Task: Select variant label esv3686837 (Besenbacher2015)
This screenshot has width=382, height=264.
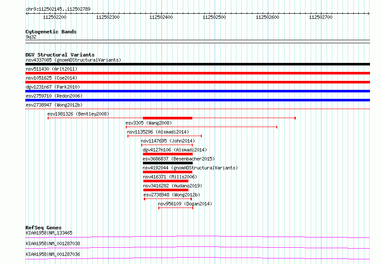Action: [x=179, y=159]
